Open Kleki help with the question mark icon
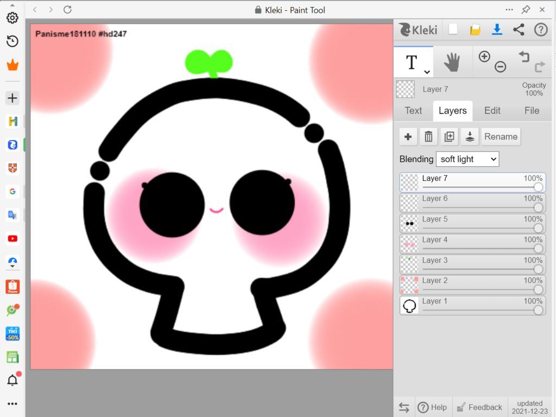The width and height of the screenshot is (556, 417). pos(541,29)
